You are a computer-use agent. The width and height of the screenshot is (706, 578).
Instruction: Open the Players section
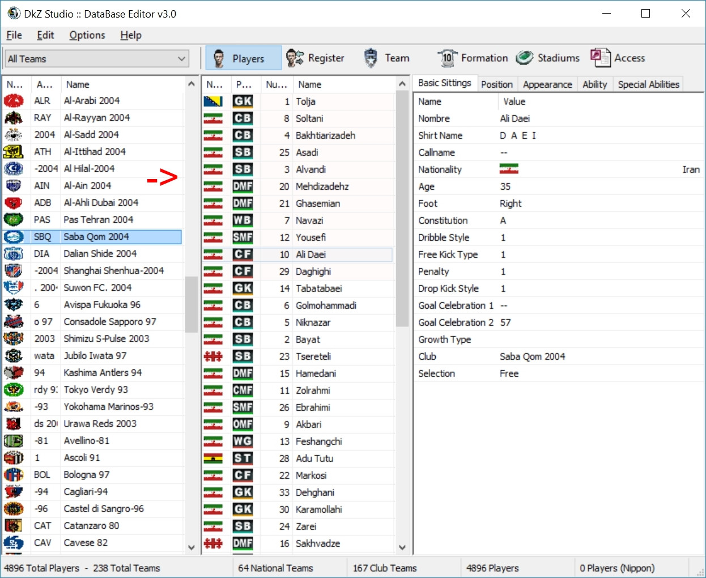point(243,58)
